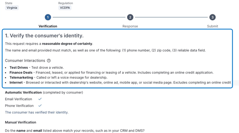239x133 pixels.
Task: Click the 'Verify the consumer's identity' heading
Action: (x=44, y=36)
